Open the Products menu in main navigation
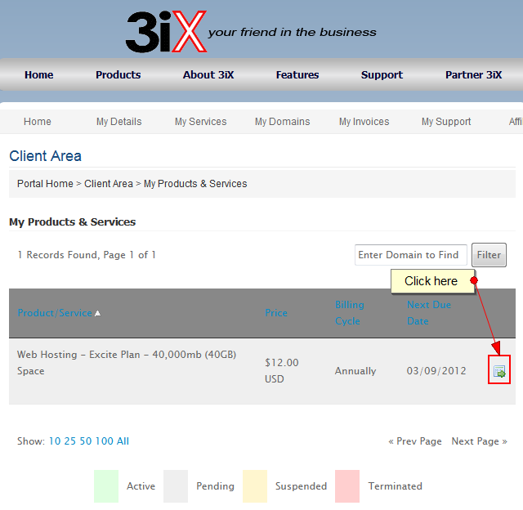This screenshot has width=523, height=510. coord(118,74)
